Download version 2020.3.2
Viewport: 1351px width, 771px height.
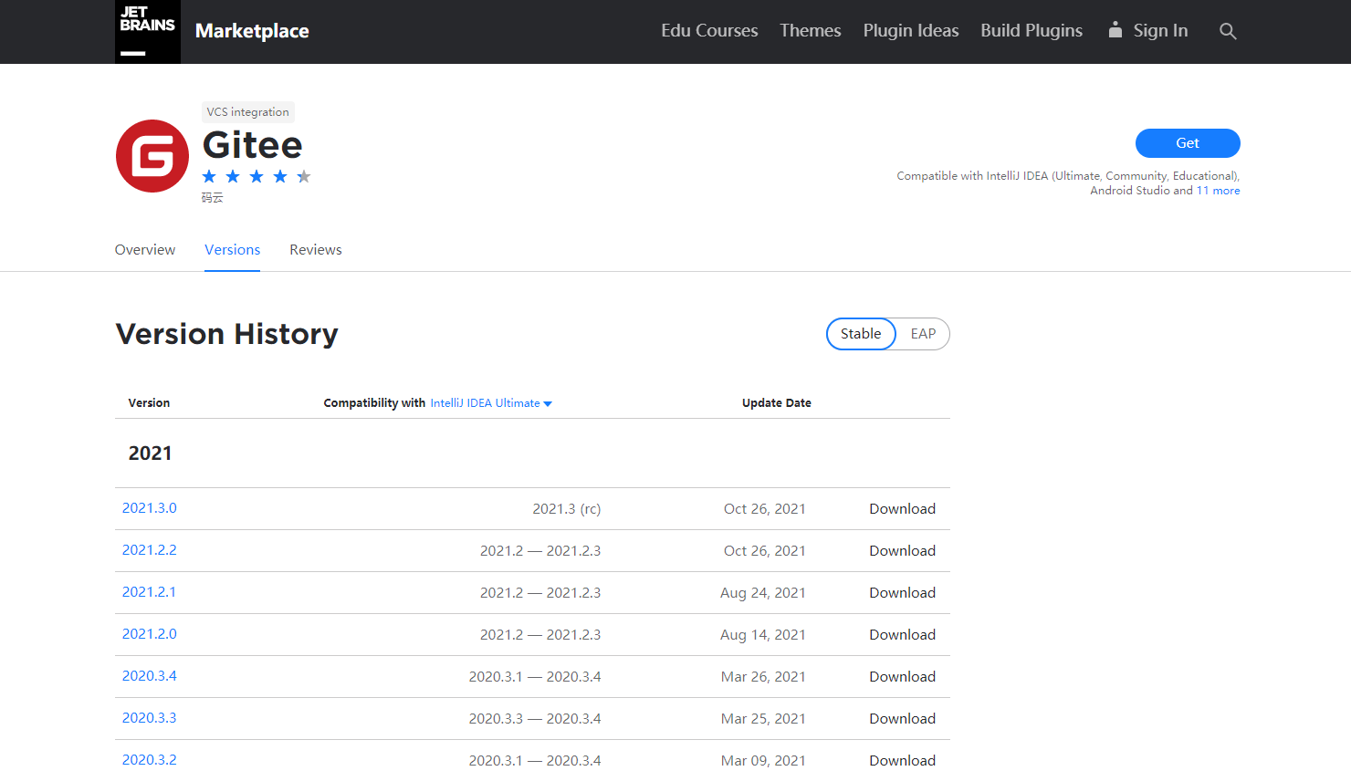tap(902, 761)
